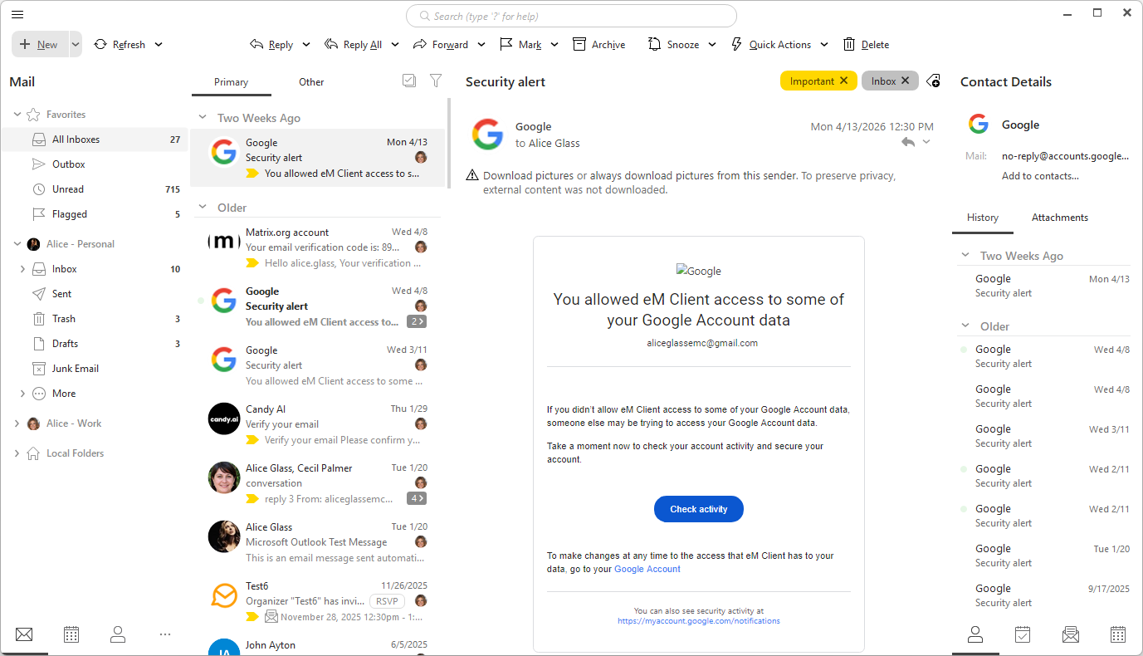Open the Flagged folder
The height and width of the screenshot is (656, 1143).
[x=95, y=214]
